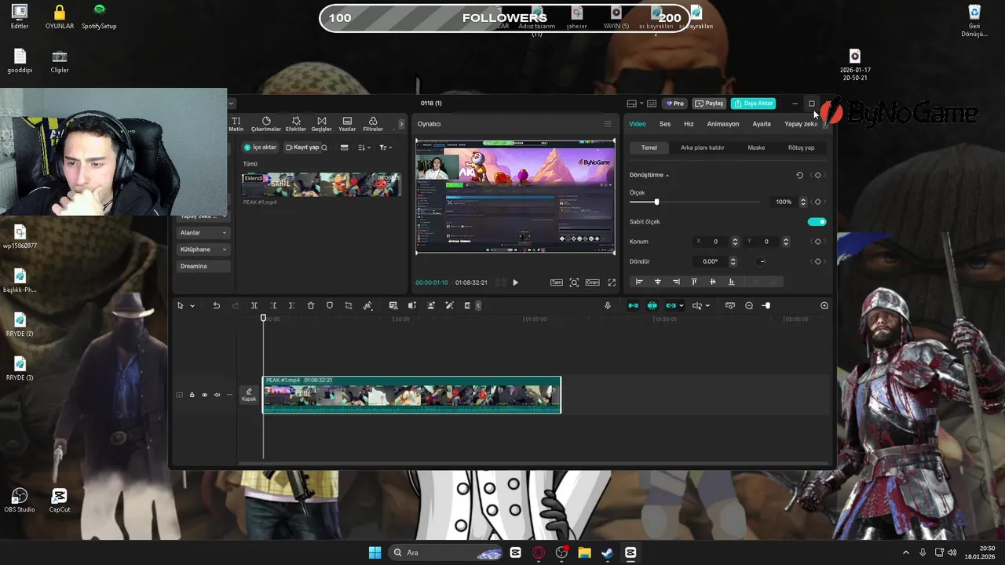
Task: Click the Dışa Aktar export button
Action: 754,104
